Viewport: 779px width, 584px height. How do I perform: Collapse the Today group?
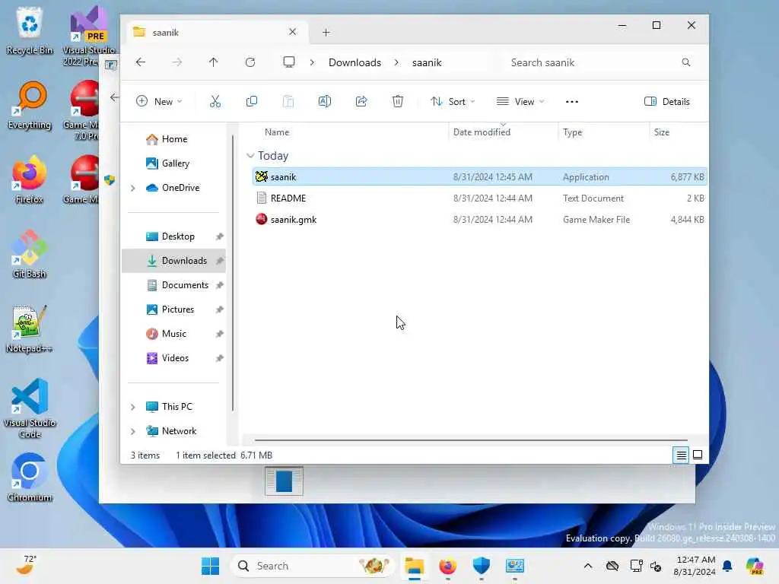[250, 155]
